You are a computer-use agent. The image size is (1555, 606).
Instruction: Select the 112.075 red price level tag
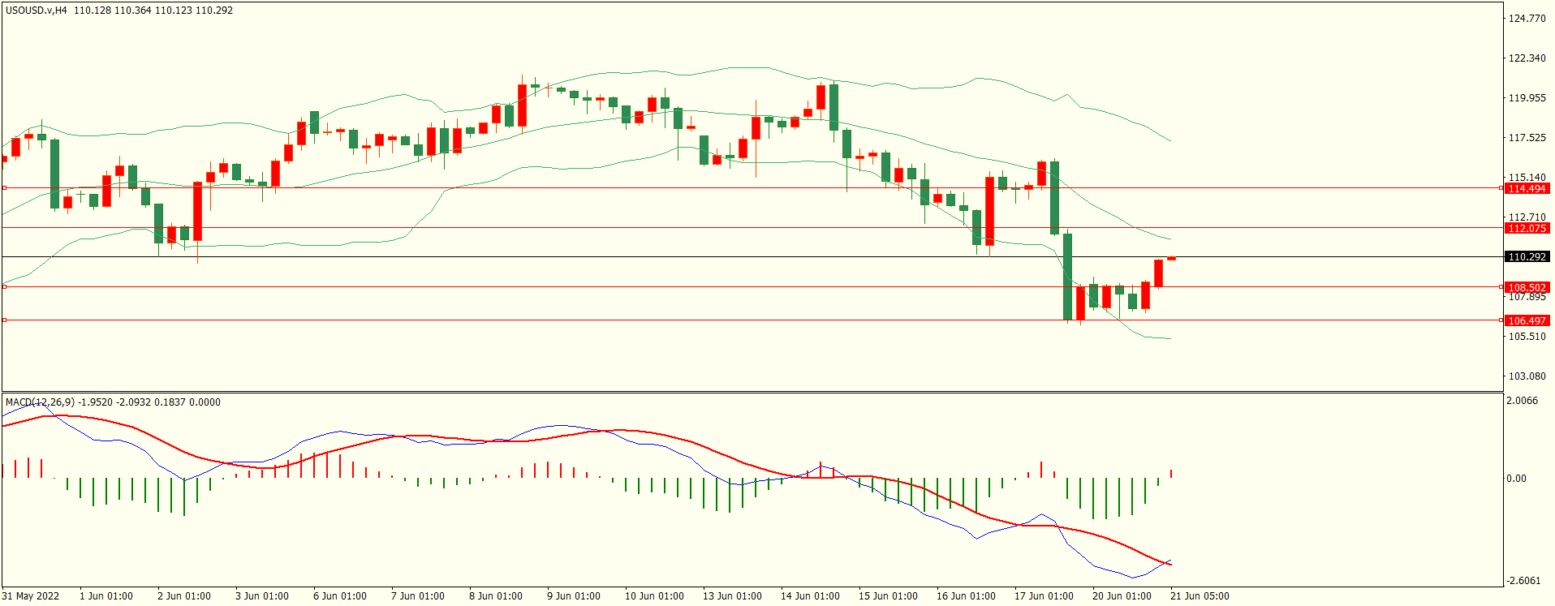pos(1527,228)
